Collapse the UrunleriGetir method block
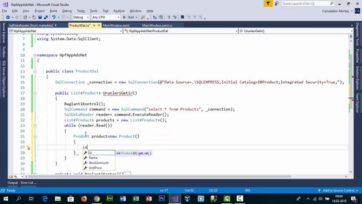 pyautogui.click(x=35, y=93)
